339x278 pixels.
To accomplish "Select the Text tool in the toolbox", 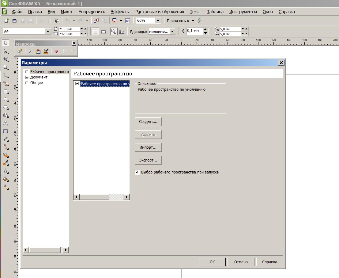I will coord(5,124).
